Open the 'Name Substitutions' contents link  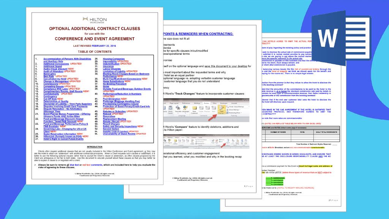point(113,81)
